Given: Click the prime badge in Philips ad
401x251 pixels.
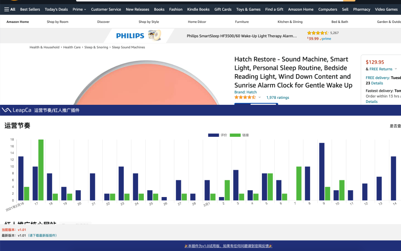Looking at the screenshot, I should pyautogui.click(x=325, y=39).
